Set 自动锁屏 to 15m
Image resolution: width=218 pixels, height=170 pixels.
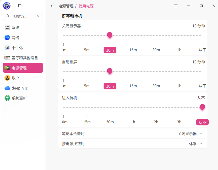coord(133,86)
